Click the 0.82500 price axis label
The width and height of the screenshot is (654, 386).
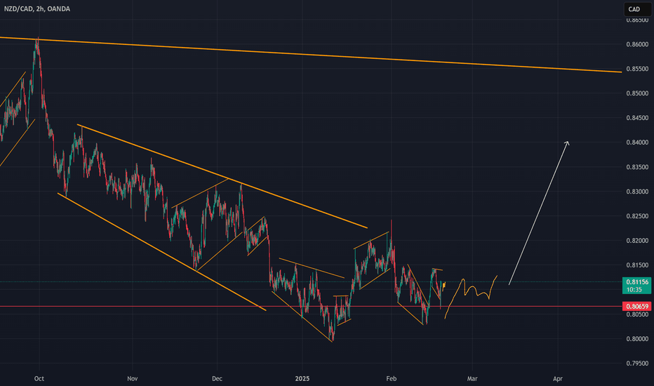tap(637, 216)
